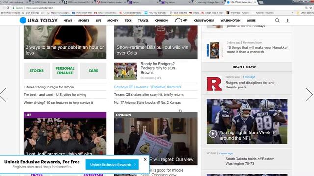Image resolution: width=314 pixels, height=176 pixels.
Task: Go to the next slide with the right arrow
Action: 309,95
